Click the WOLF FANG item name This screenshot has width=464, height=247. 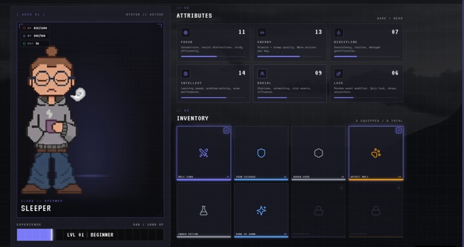coord(185,177)
